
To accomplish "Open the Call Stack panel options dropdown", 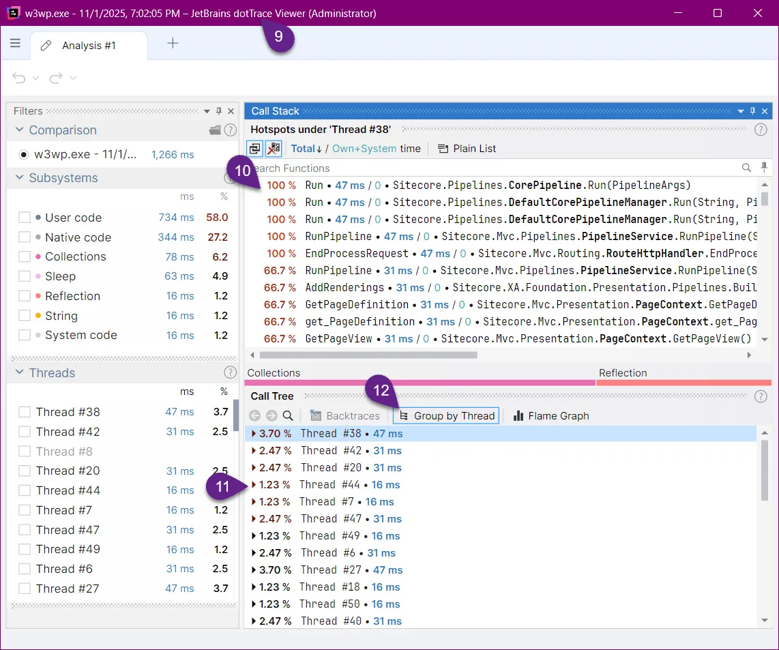I will 741,111.
